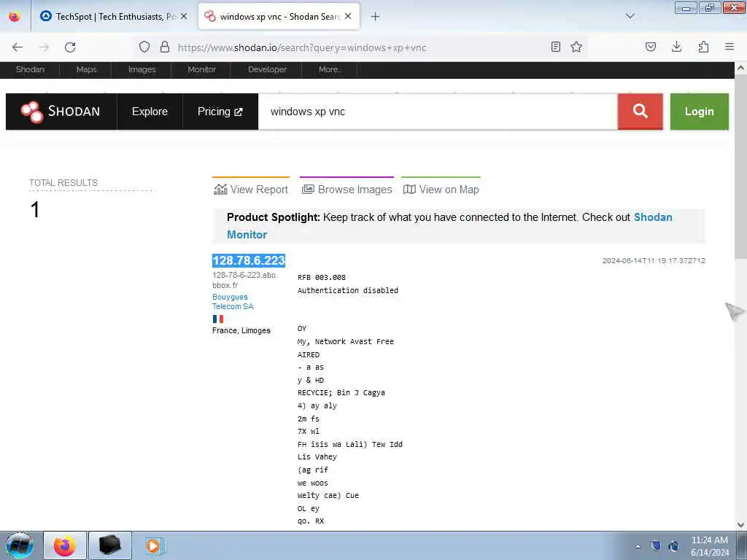Show hidden system tray icons
The height and width of the screenshot is (560, 747).
pyautogui.click(x=638, y=546)
